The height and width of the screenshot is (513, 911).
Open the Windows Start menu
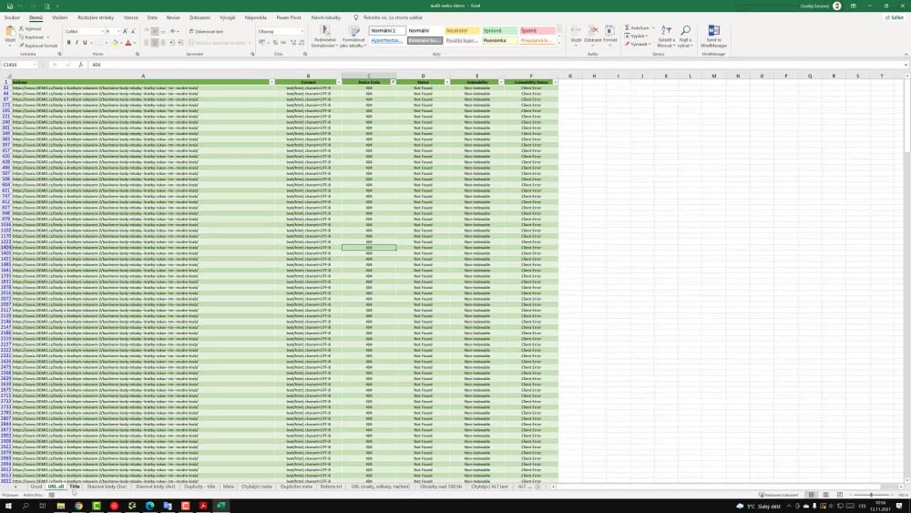click(8, 506)
